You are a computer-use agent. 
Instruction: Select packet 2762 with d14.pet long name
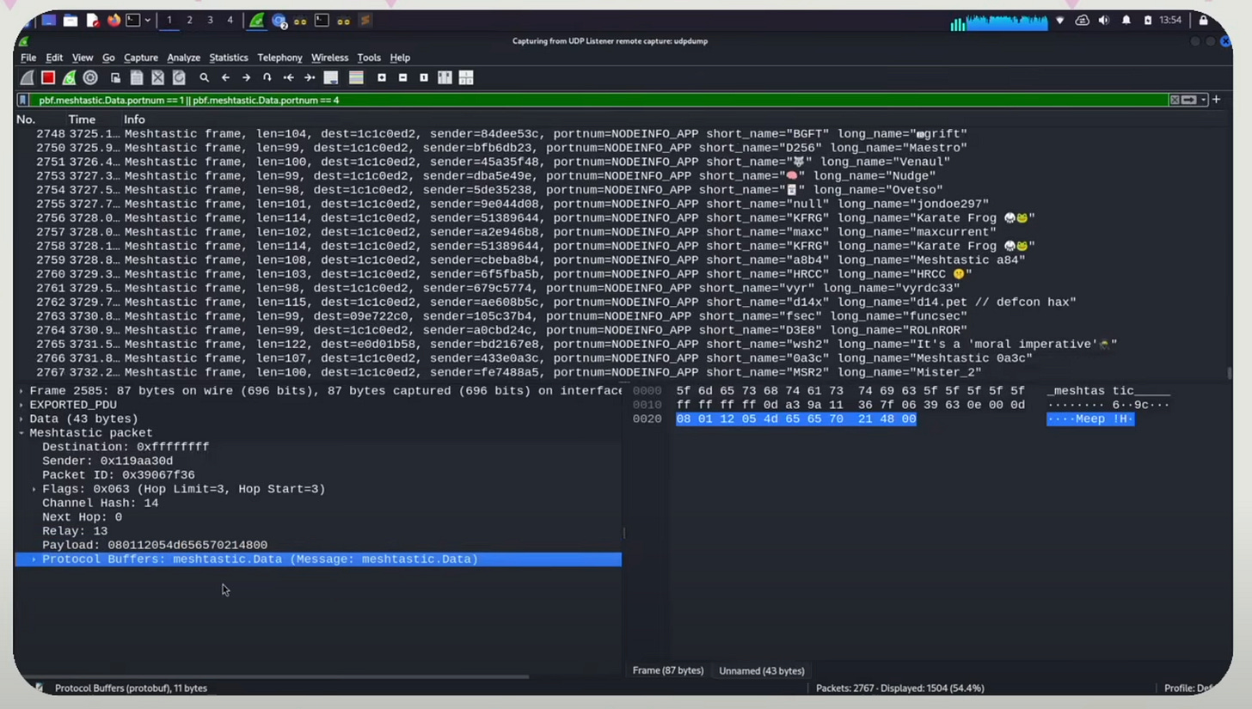(623, 303)
